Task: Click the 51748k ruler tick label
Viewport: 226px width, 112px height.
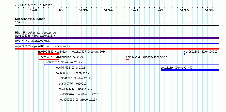Action: [x=210, y=10]
